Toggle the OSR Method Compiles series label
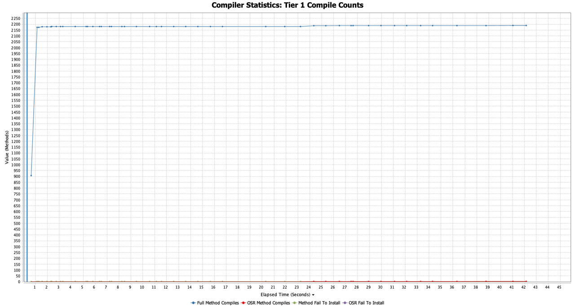This screenshot has width=575, height=307. (269, 303)
